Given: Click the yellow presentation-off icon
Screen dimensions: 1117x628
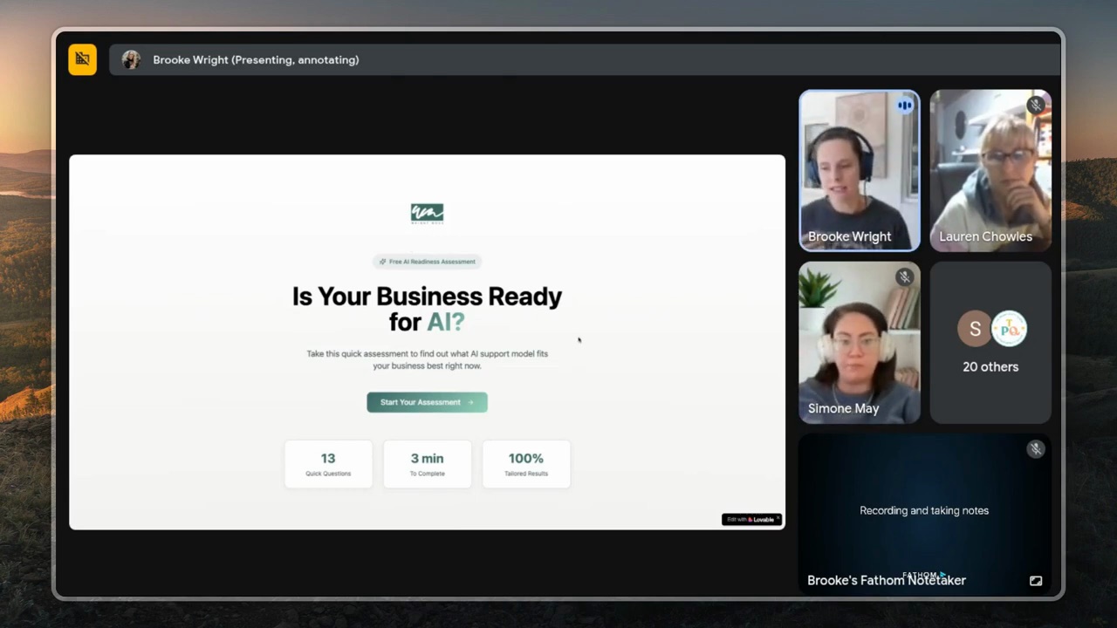Looking at the screenshot, I should (x=83, y=59).
